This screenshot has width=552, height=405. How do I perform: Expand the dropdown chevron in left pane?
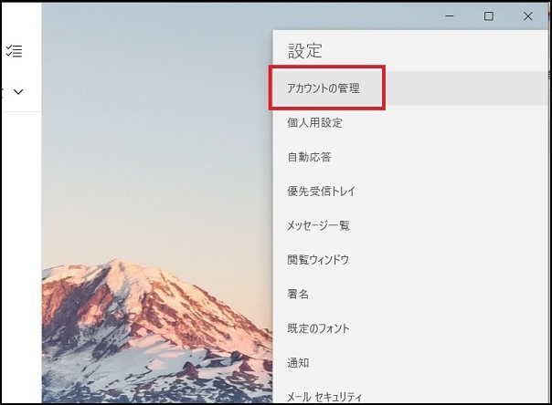(18, 92)
